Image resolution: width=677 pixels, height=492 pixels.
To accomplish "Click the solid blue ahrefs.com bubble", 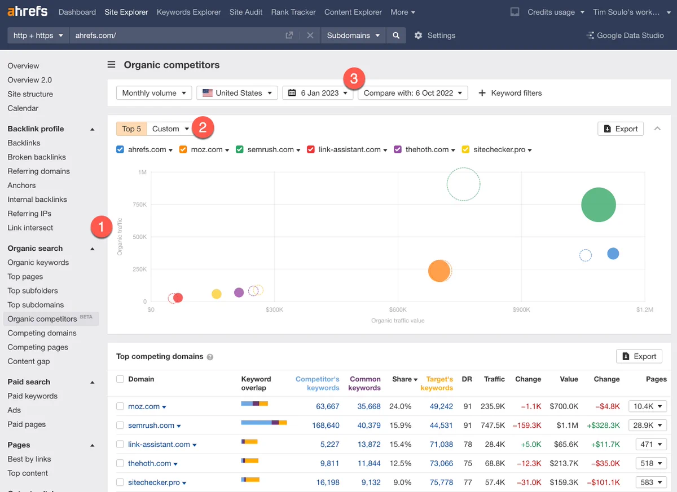I will 613,254.
